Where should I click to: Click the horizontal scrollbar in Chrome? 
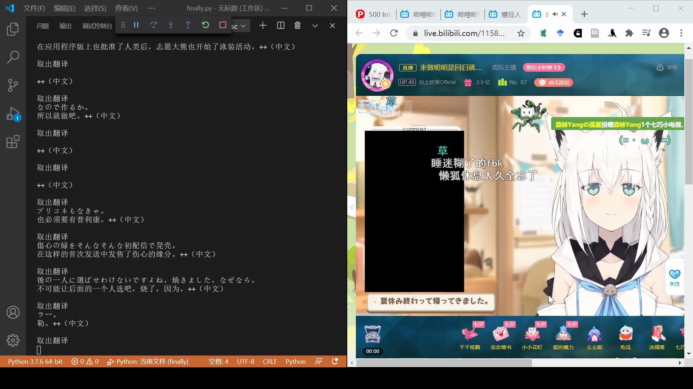444,363
